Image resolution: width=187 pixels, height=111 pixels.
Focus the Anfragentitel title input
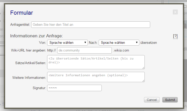point(90,24)
